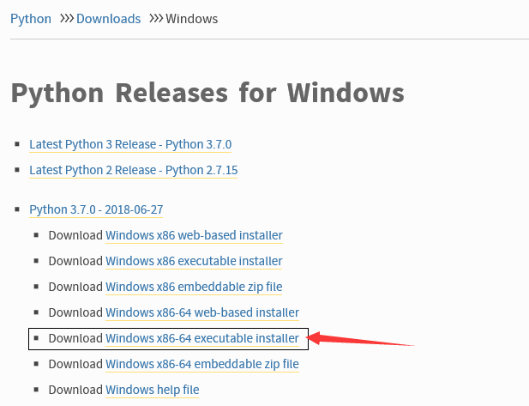This screenshot has height=406, width=529.
Task: Open Latest Python 2 Release - Python 2.7.15
Action: coord(133,170)
